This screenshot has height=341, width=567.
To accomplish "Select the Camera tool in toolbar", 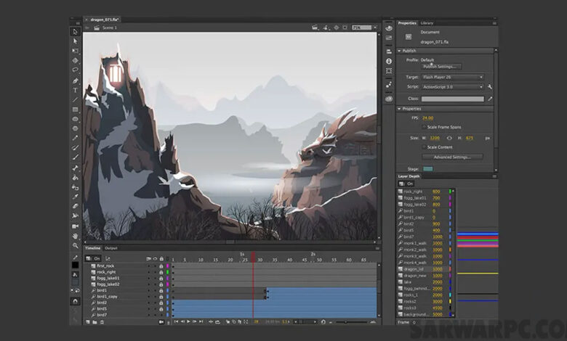I will [75, 226].
